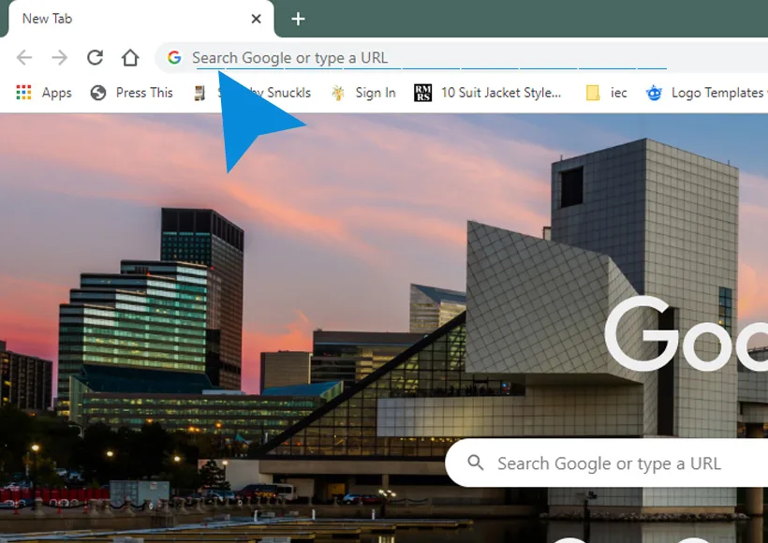The height and width of the screenshot is (543, 768).
Task: Open a new tab with plus button
Action: click(298, 19)
